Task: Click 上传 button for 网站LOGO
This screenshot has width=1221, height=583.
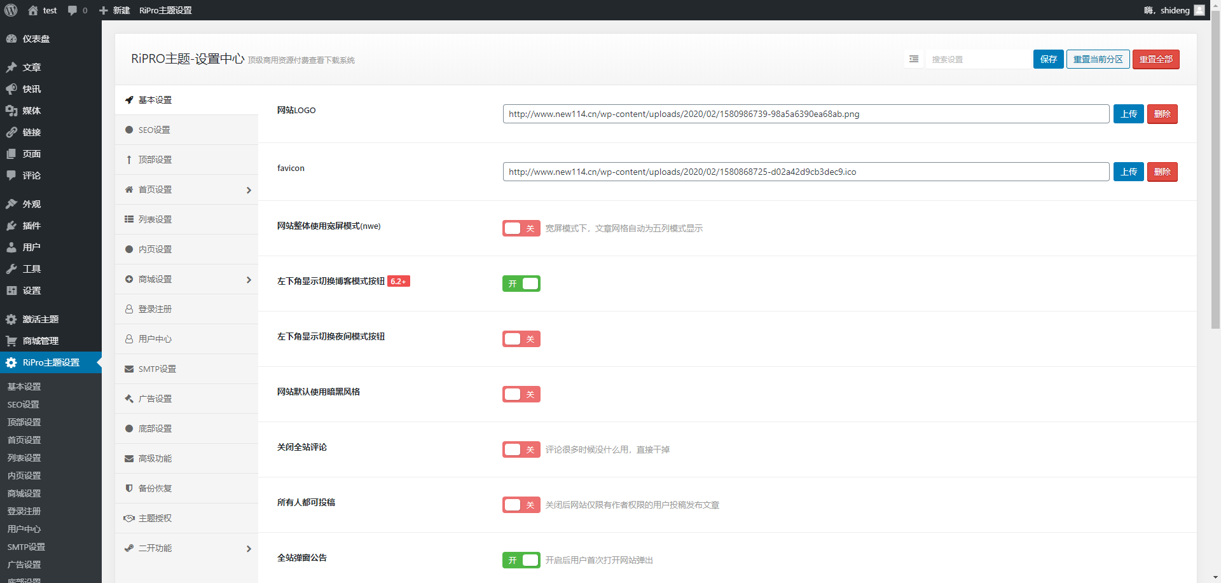Action: [1129, 114]
